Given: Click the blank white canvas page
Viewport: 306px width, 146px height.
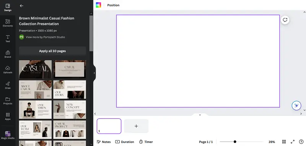Looking at the screenshot, I should click(198, 61).
